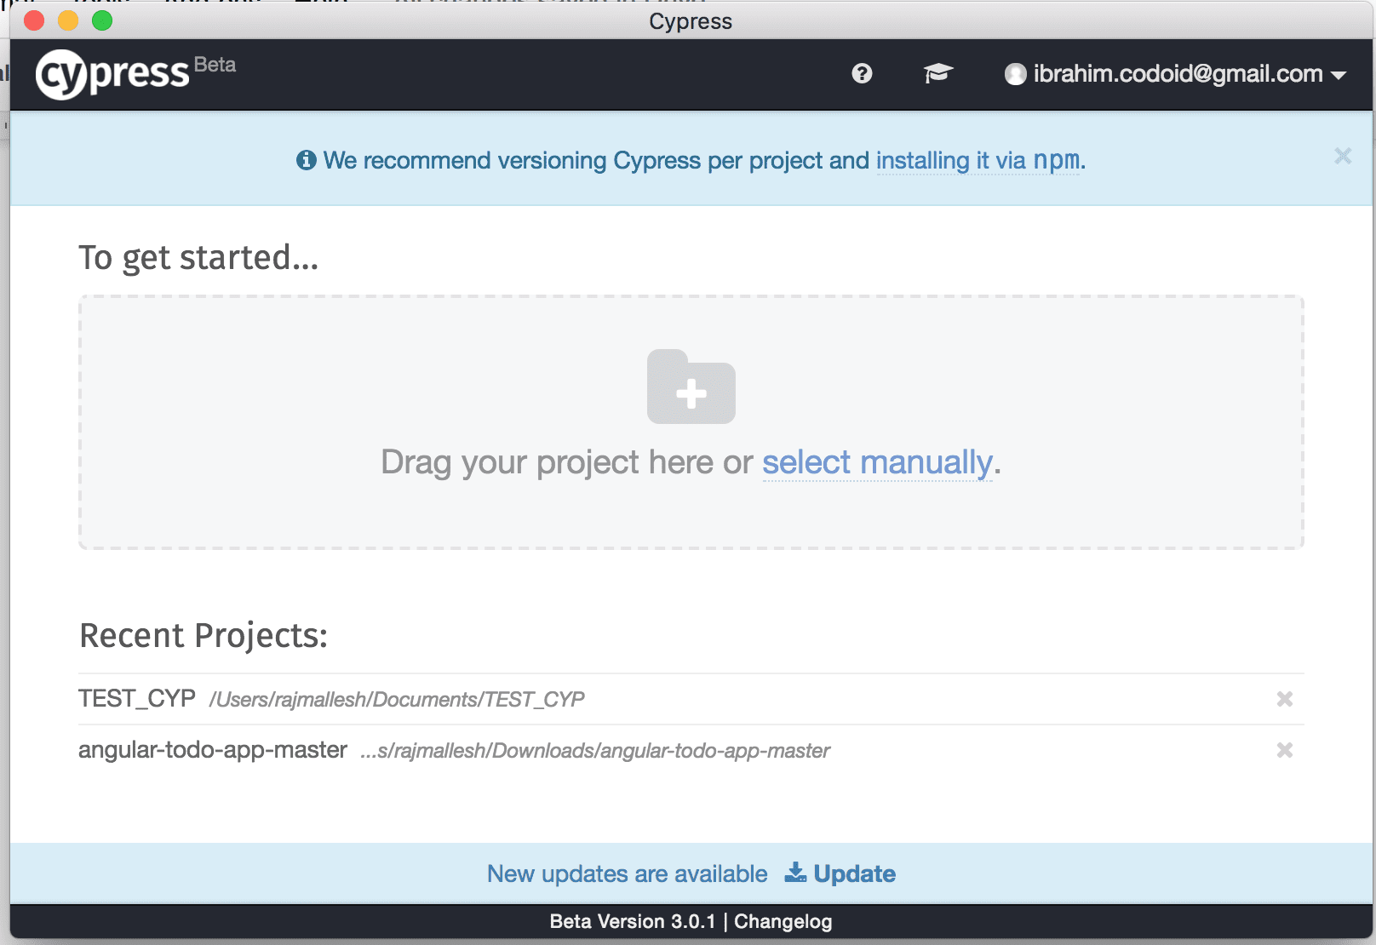The width and height of the screenshot is (1376, 945).
Task: Open the TEST_CYP project
Action: [136, 698]
